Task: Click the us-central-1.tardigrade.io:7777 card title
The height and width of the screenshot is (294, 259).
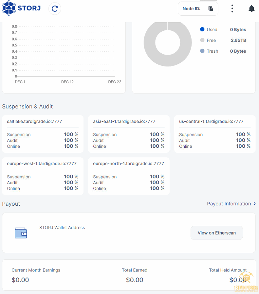Action: 211,121
